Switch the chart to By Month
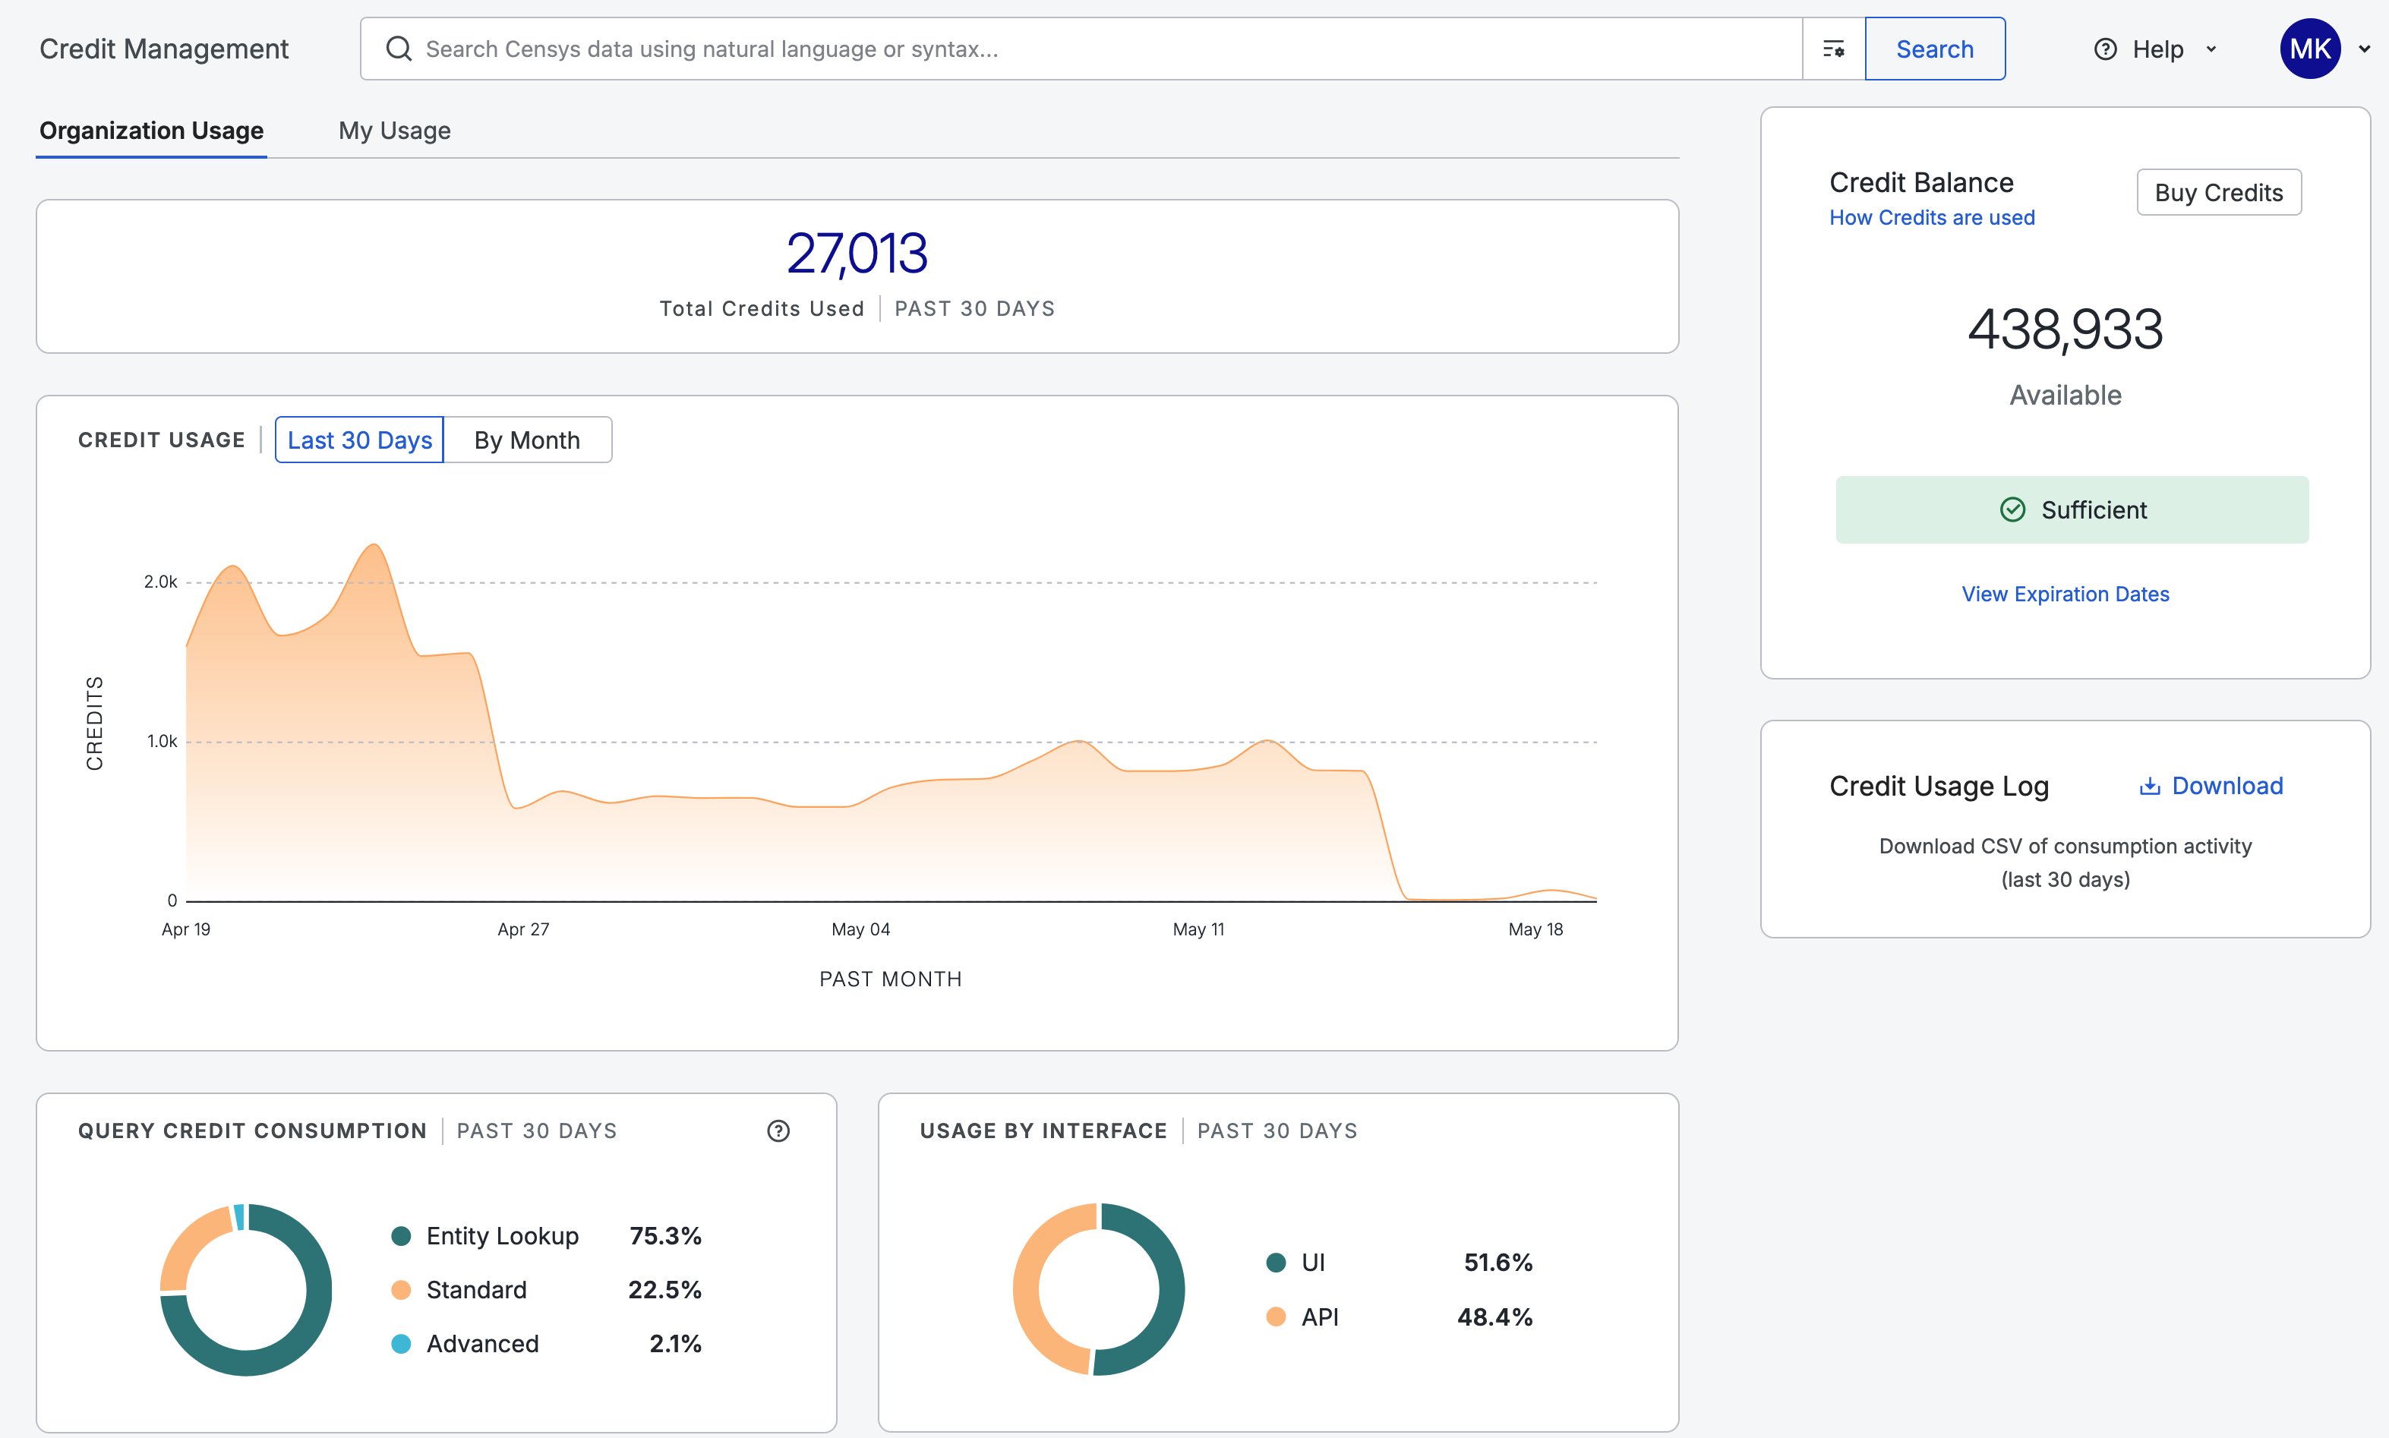 click(x=527, y=440)
